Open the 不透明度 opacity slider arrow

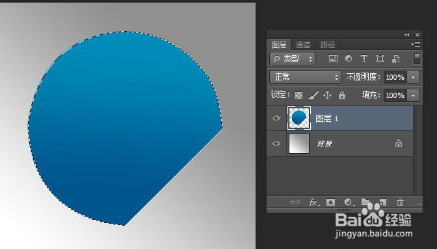click(414, 77)
